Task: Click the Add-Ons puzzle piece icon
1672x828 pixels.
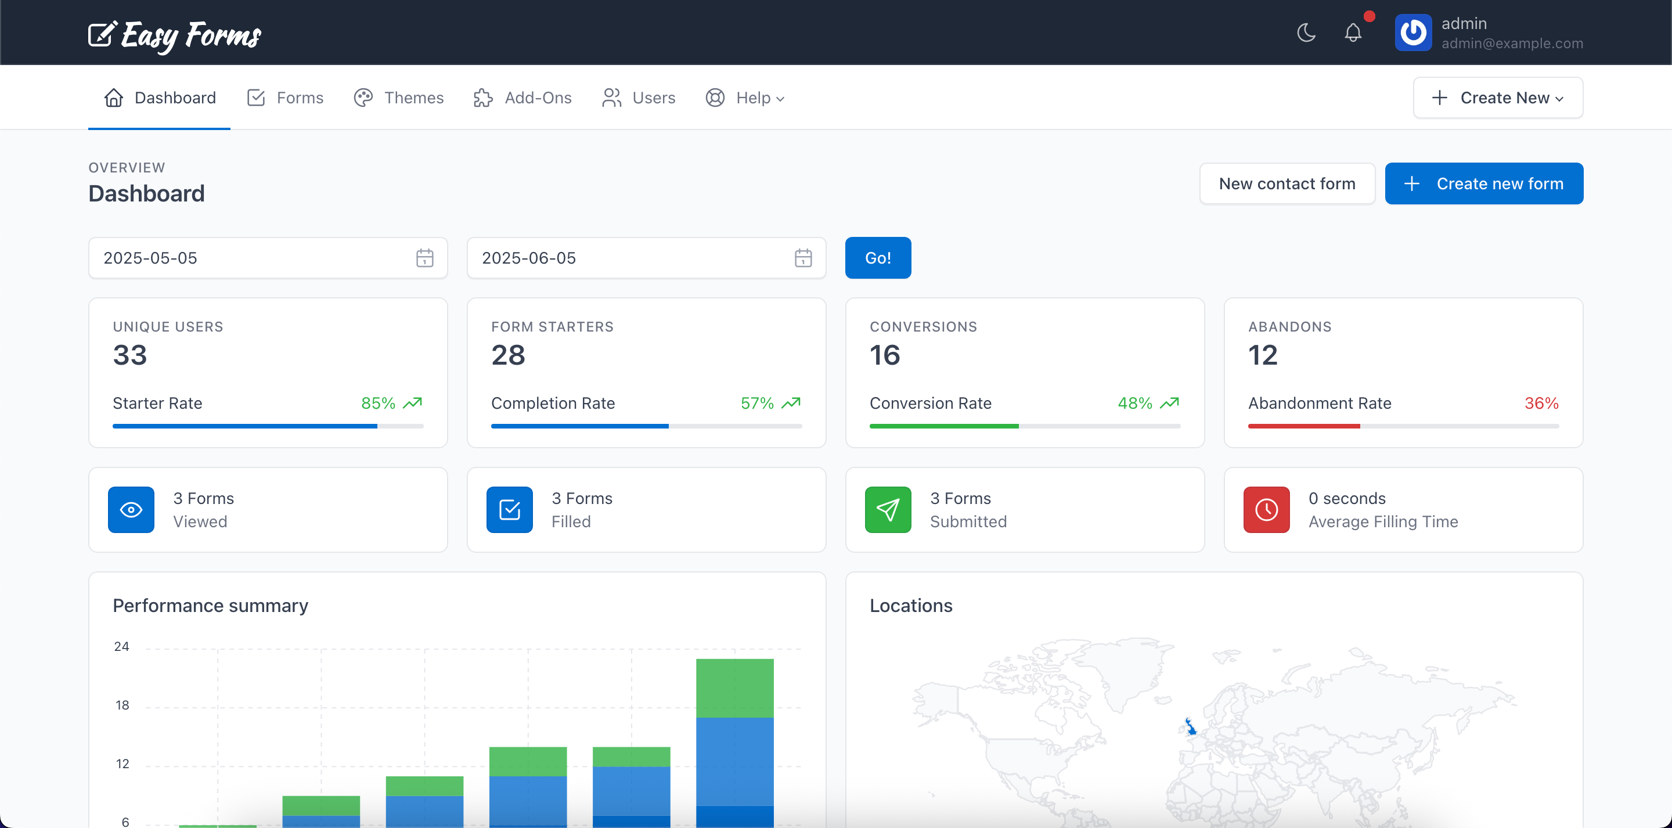Action: click(x=482, y=98)
